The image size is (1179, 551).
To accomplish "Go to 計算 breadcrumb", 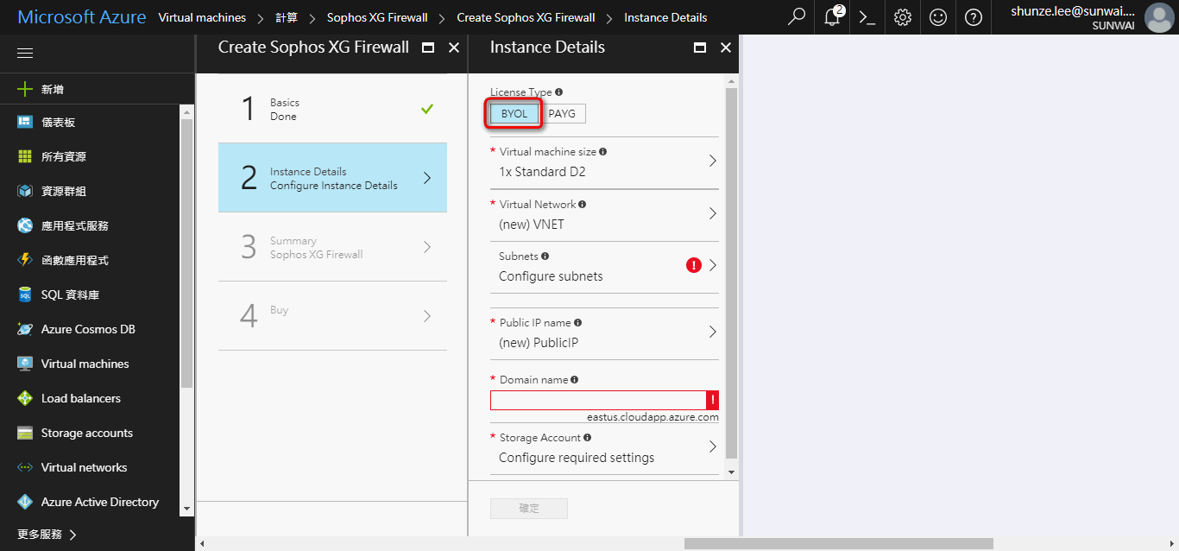I will pyautogui.click(x=287, y=17).
